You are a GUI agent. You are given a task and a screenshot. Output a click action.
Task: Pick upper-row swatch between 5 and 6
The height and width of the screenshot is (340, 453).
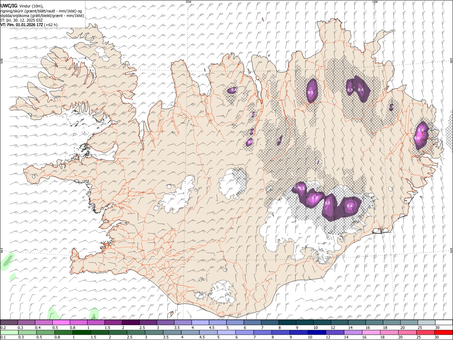tap(235, 322)
